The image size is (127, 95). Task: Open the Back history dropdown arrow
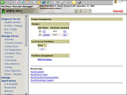coord(6,2)
